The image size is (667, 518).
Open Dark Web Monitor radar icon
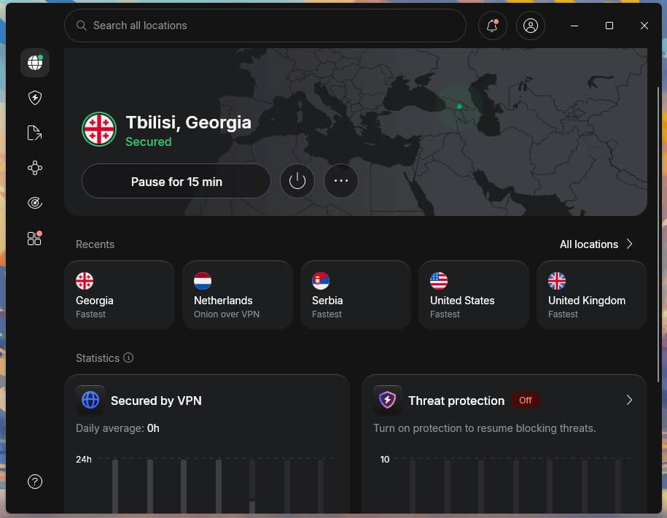pos(35,203)
